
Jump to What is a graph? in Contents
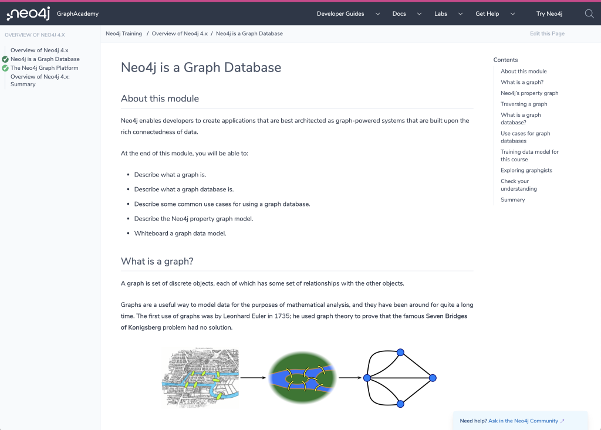[522, 82]
